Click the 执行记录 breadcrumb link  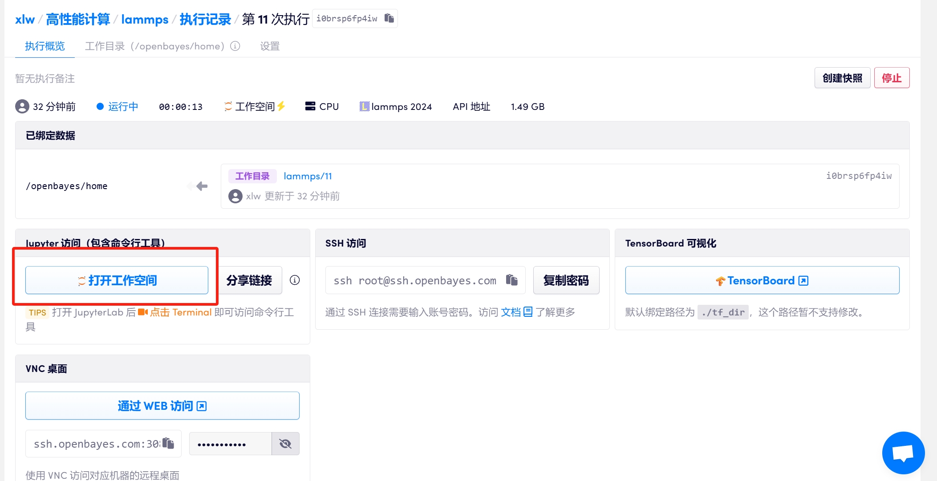tap(205, 19)
